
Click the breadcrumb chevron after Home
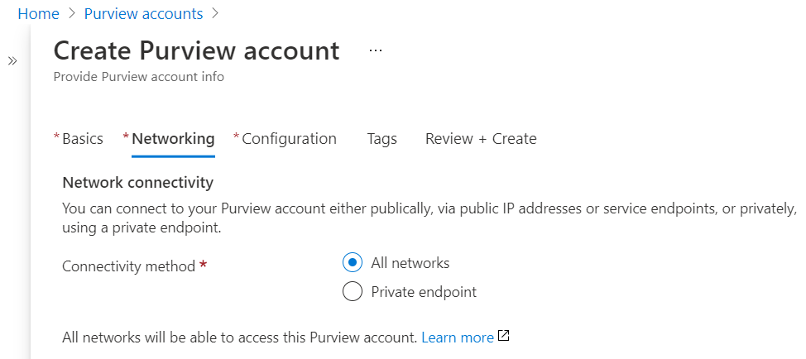click(72, 14)
